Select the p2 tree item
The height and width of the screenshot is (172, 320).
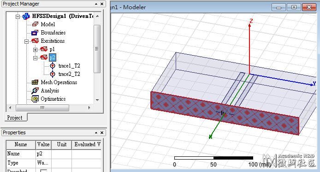coord(53,57)
